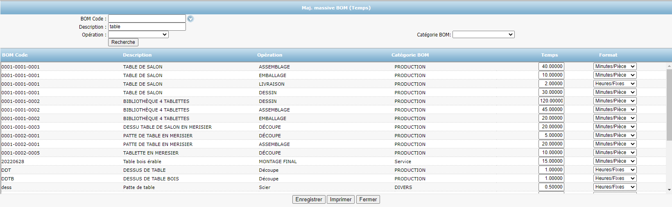672x207 pixels.
Task: Click the BOM Code lookup icon
Action: (190, 19)
